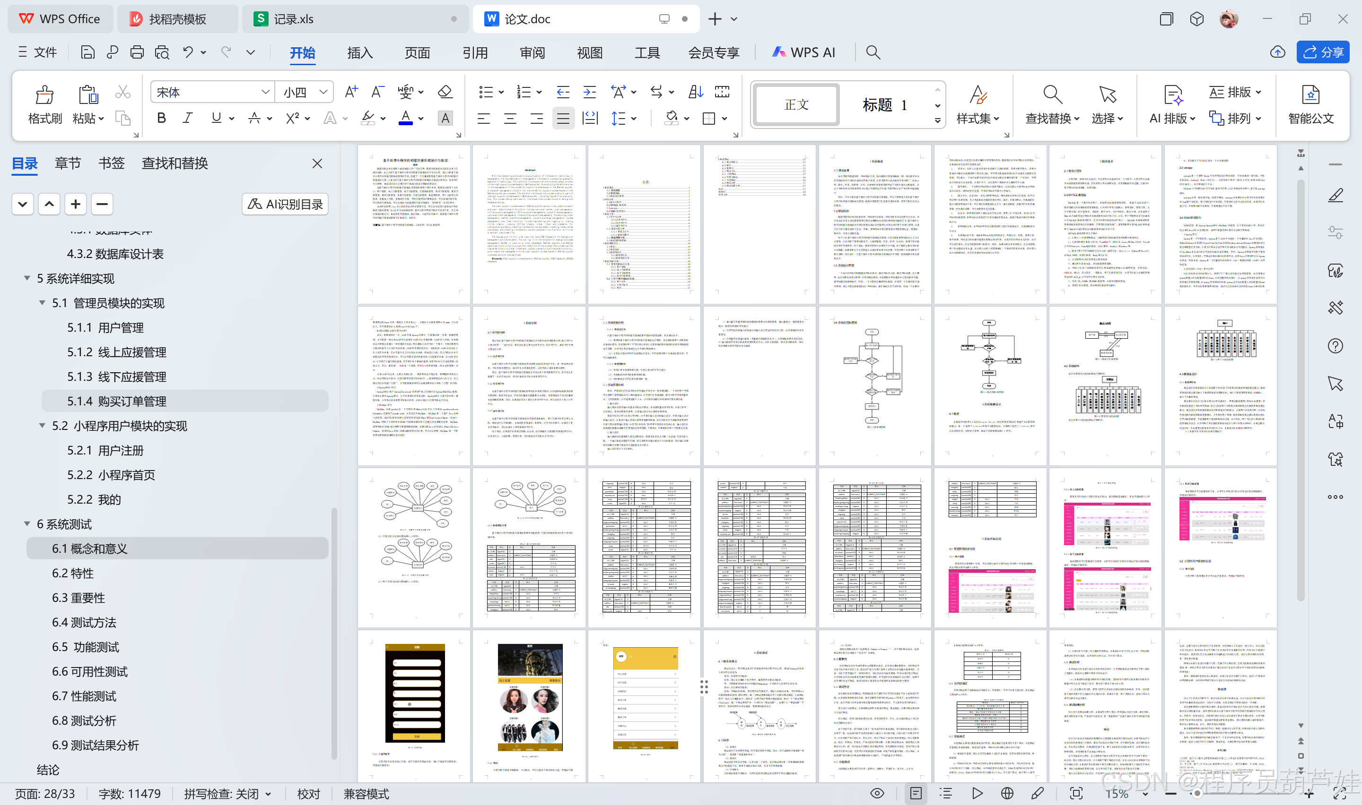Image resolution: width=1362 pixels, height=805 pixels.
Task: Click the help question mark in right sidebar
Action: pos(1336,346)
